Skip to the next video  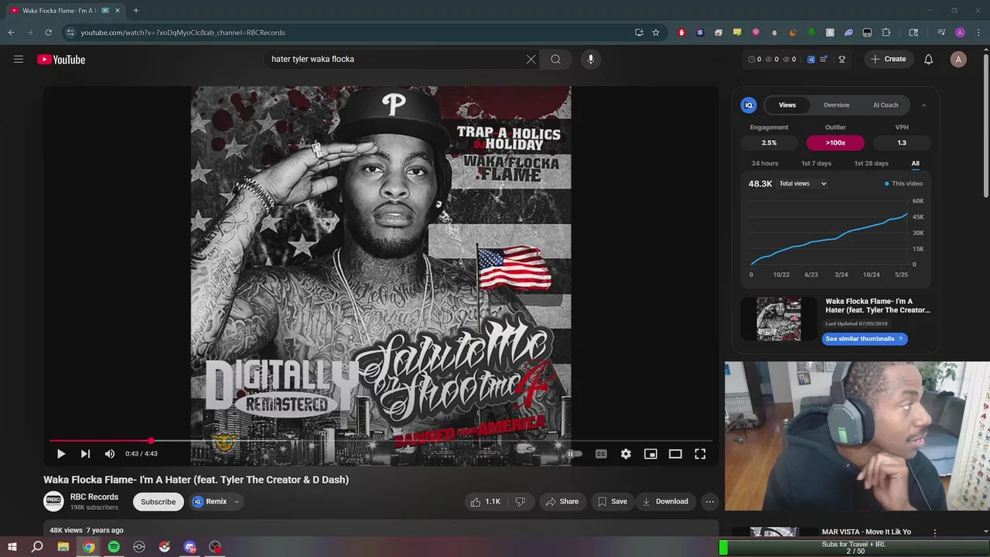coord(85,454)
